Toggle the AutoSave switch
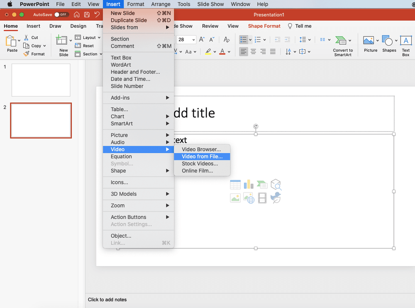The width and height of the screenshot is (415, 308). tap(61, 14)
